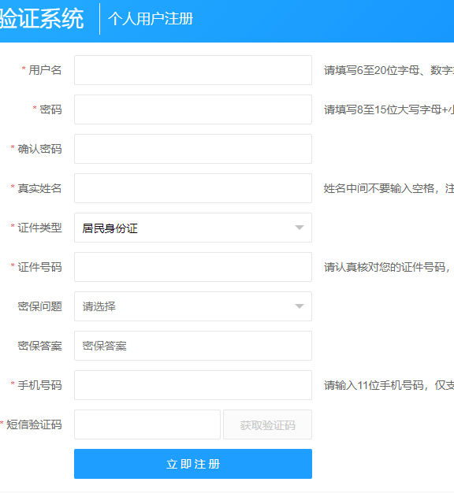The width and height of the screenshot is (454, 493).
Task: Open the 证件类型 dropdown showing 居民身份证
Action: point(193,228)
